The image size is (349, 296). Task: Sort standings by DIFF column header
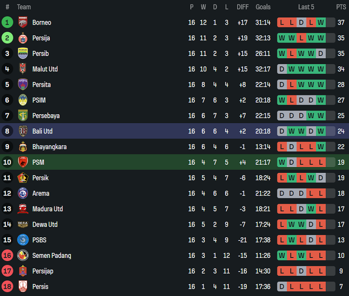click(243, 7)
